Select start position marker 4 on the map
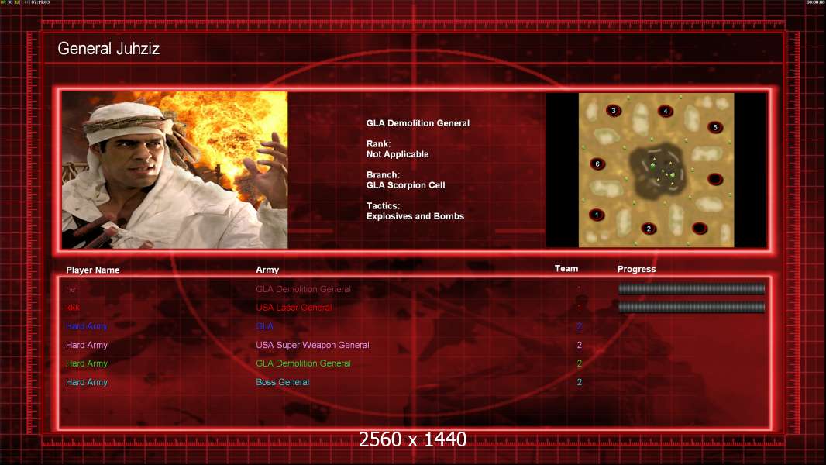Screen dimensions: 826x465 tap(666, 111)
